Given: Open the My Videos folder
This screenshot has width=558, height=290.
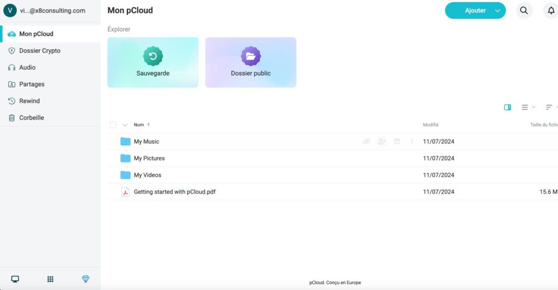Looking at the screenshot, I should coord(147,175).
